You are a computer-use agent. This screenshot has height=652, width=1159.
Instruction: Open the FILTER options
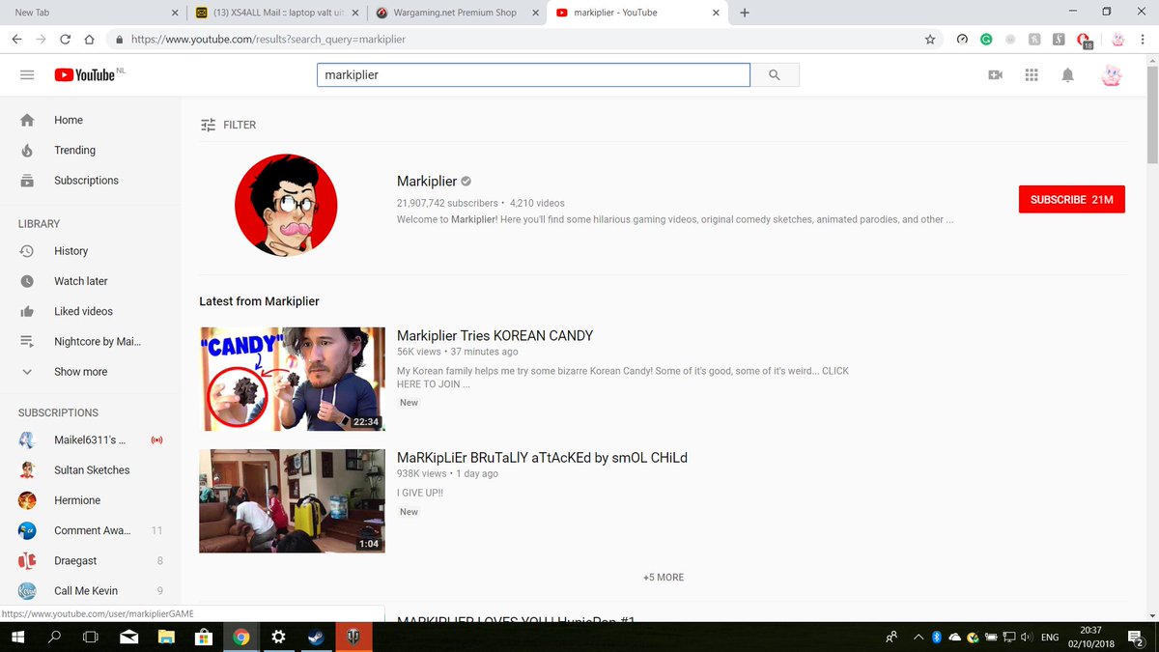pos(228,125)
